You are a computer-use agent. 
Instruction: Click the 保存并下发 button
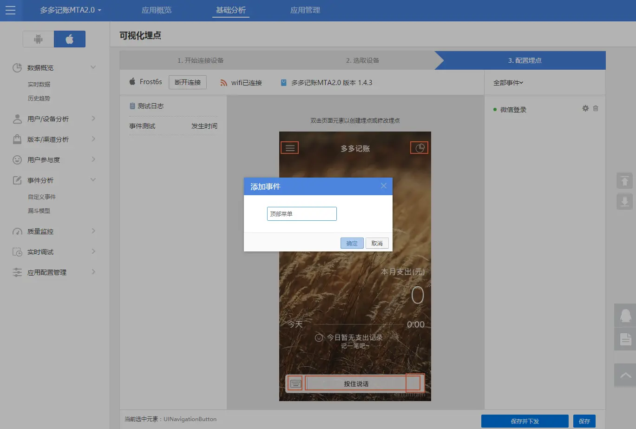tap(525, 421)
